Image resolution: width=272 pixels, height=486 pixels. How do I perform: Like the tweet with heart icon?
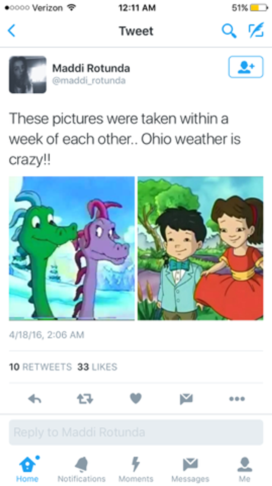(136, 399)
